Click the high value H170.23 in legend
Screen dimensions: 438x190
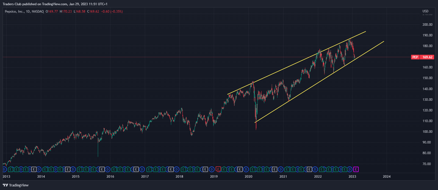pos(66,11)
